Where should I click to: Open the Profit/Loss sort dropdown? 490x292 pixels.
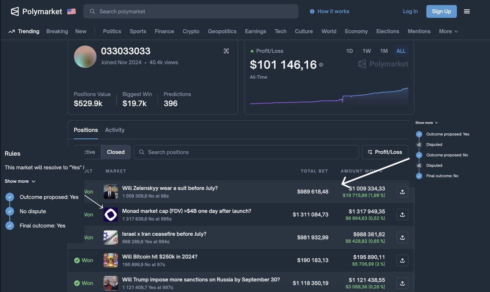click(385, 152)
